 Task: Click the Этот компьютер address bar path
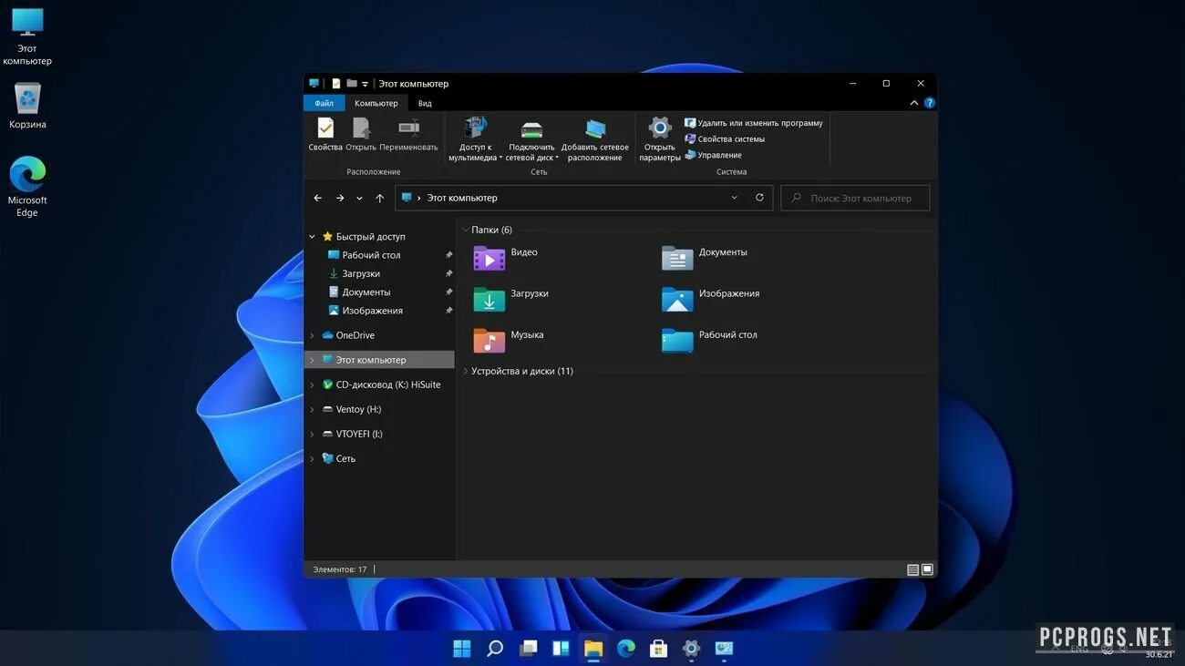click(462, 198)
